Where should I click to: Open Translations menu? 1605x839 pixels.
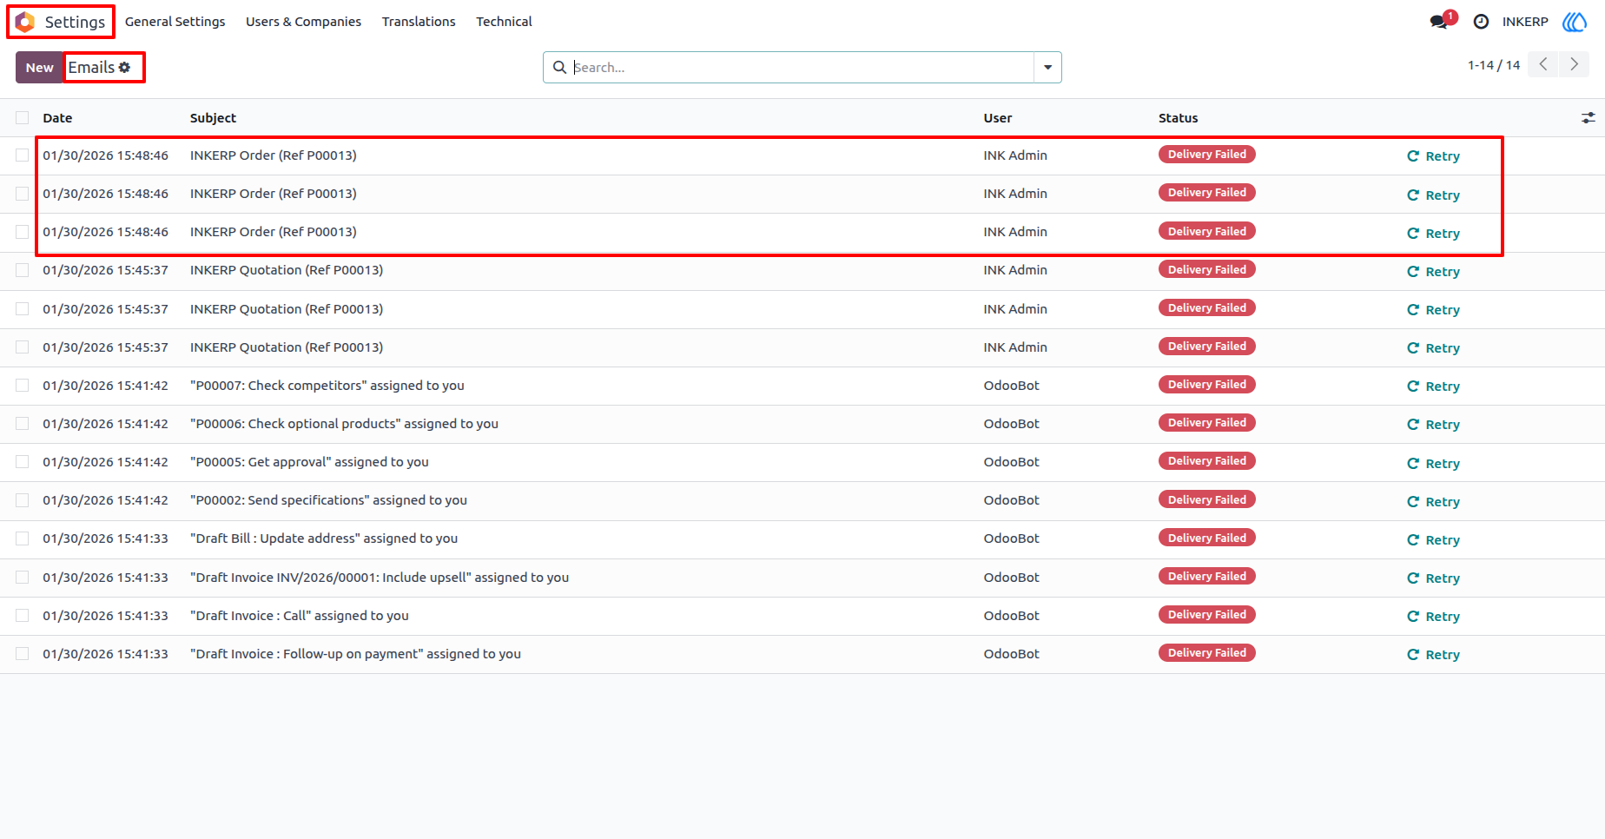(x=419, y=22)
